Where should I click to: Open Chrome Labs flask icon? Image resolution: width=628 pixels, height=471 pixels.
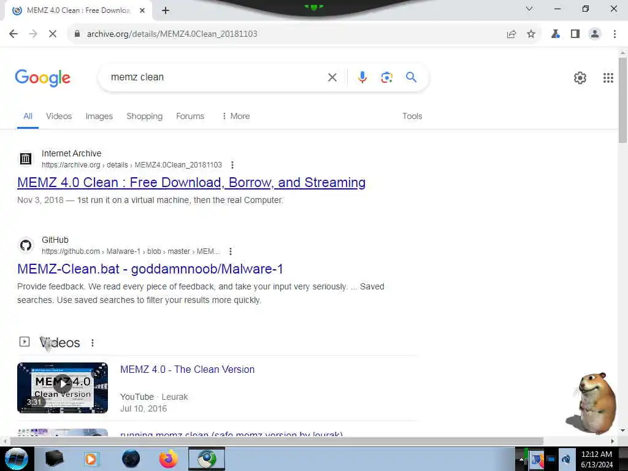(x=556, y=34)
